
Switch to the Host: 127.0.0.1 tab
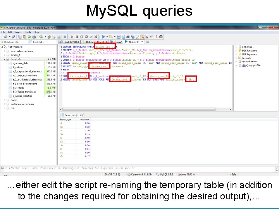[x=69, y=42]
